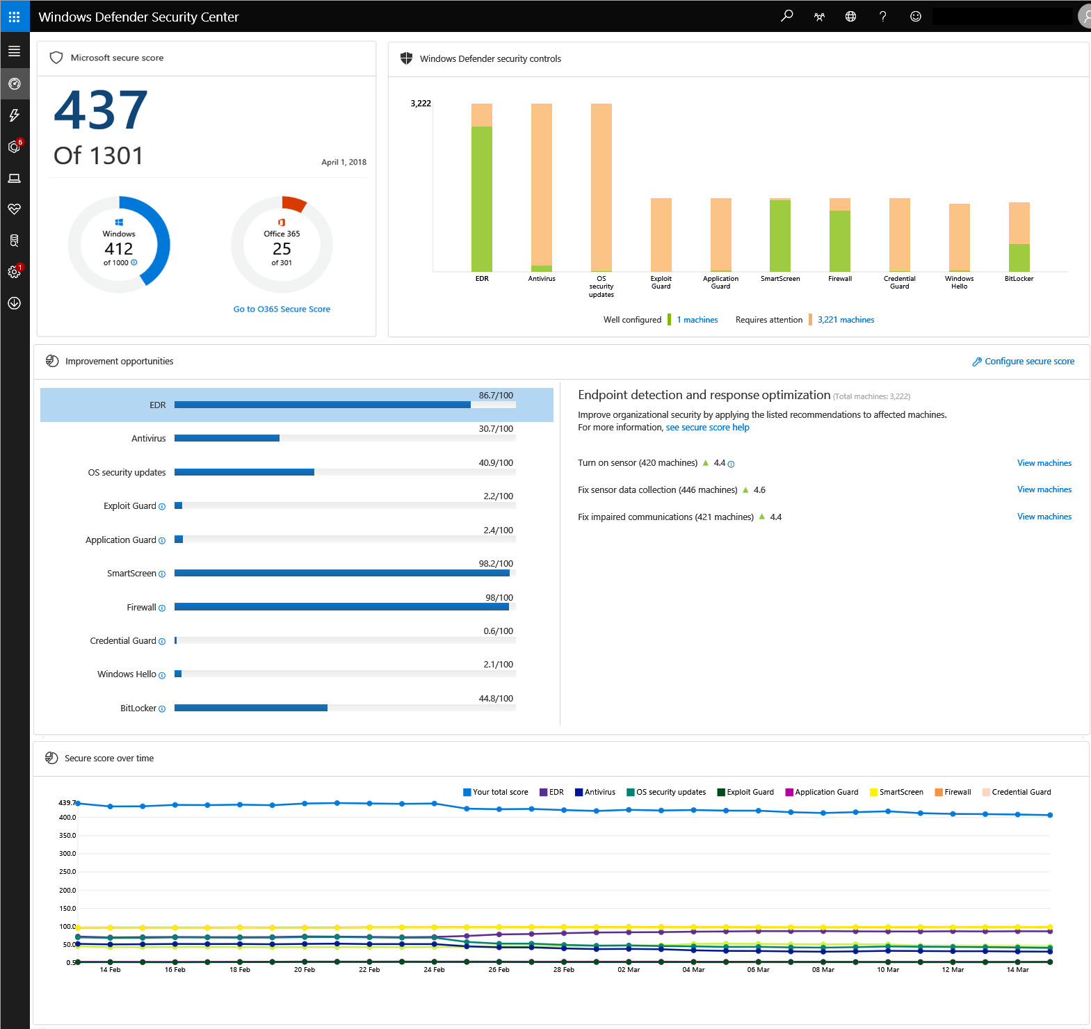Viewport: 1091px width, 1029px height.
Task: Click the globe icon in header
Action: coord(850,17)
